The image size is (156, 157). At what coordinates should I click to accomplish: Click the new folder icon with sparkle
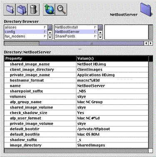click(10, 10)
